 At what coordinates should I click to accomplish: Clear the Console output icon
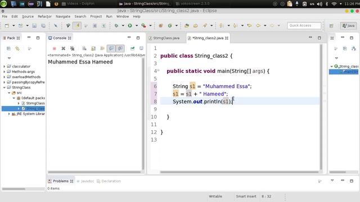click(x=84, y=48)
